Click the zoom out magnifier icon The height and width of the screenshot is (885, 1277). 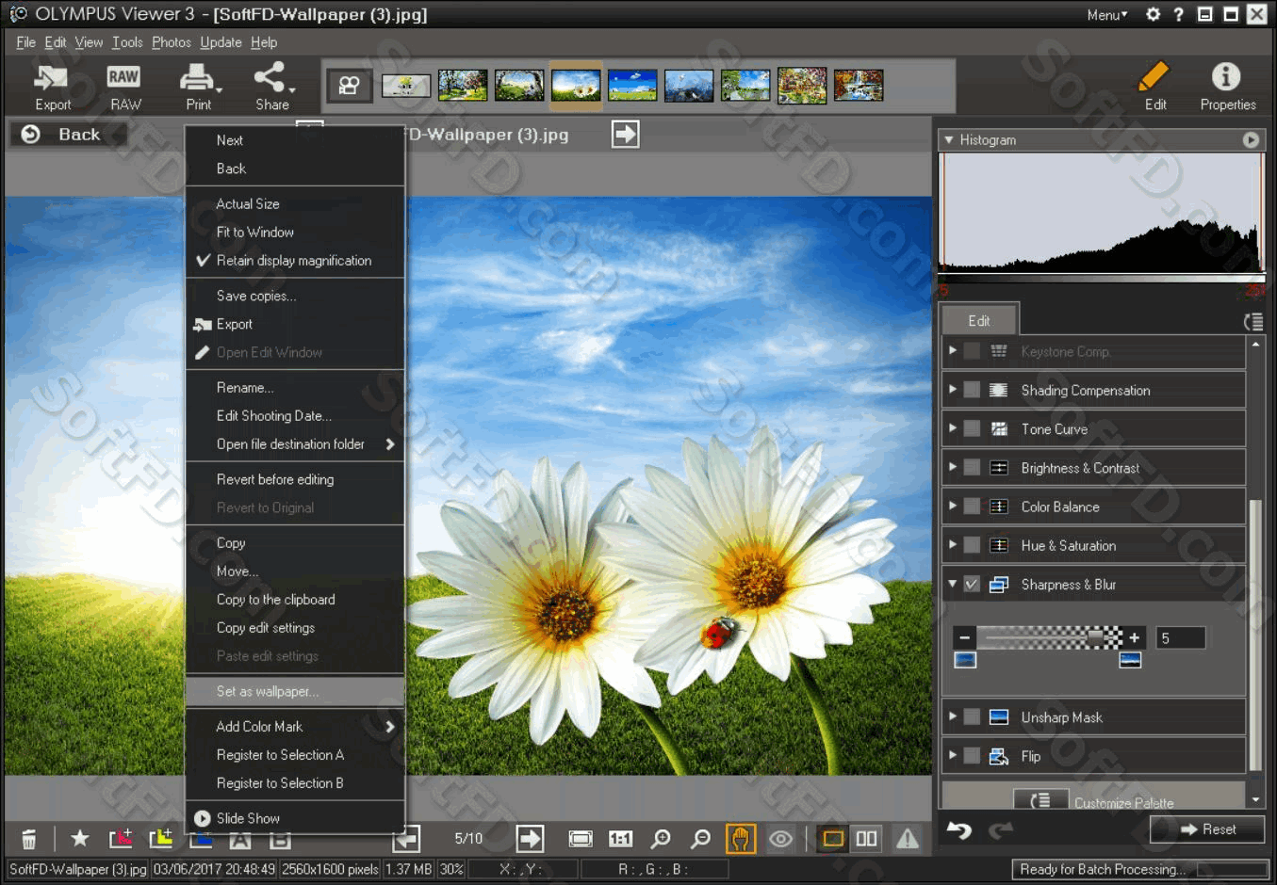click(x=701, y=838)
